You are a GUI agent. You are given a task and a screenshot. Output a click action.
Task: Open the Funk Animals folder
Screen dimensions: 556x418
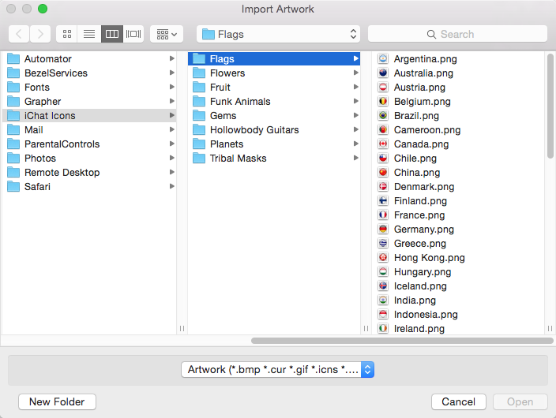[274, 101]
